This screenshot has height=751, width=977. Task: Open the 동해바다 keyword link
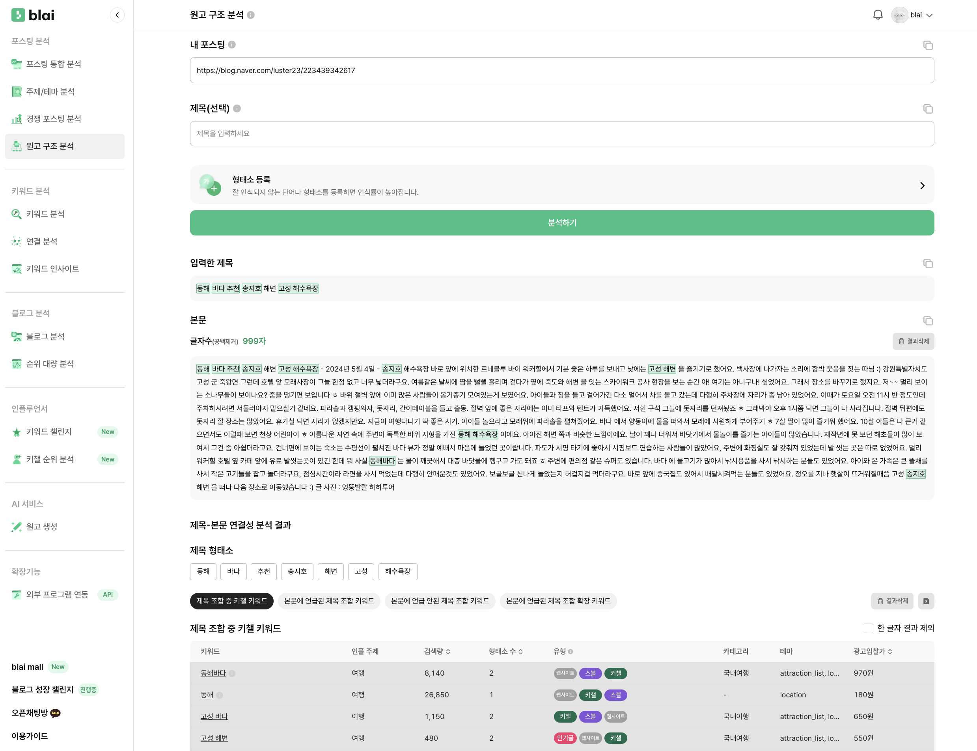point(213,673)
